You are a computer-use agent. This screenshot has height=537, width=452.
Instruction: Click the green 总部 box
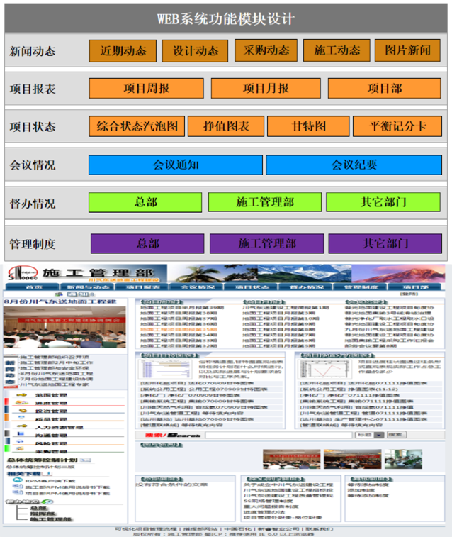(x=145, y=202)
